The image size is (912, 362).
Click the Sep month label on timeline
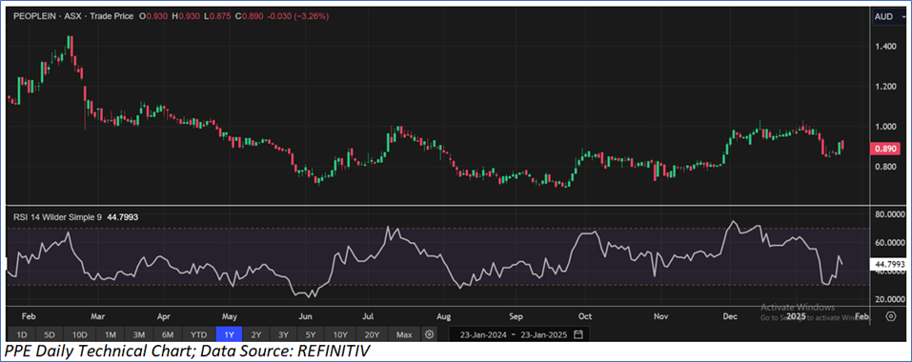(516, 316)
